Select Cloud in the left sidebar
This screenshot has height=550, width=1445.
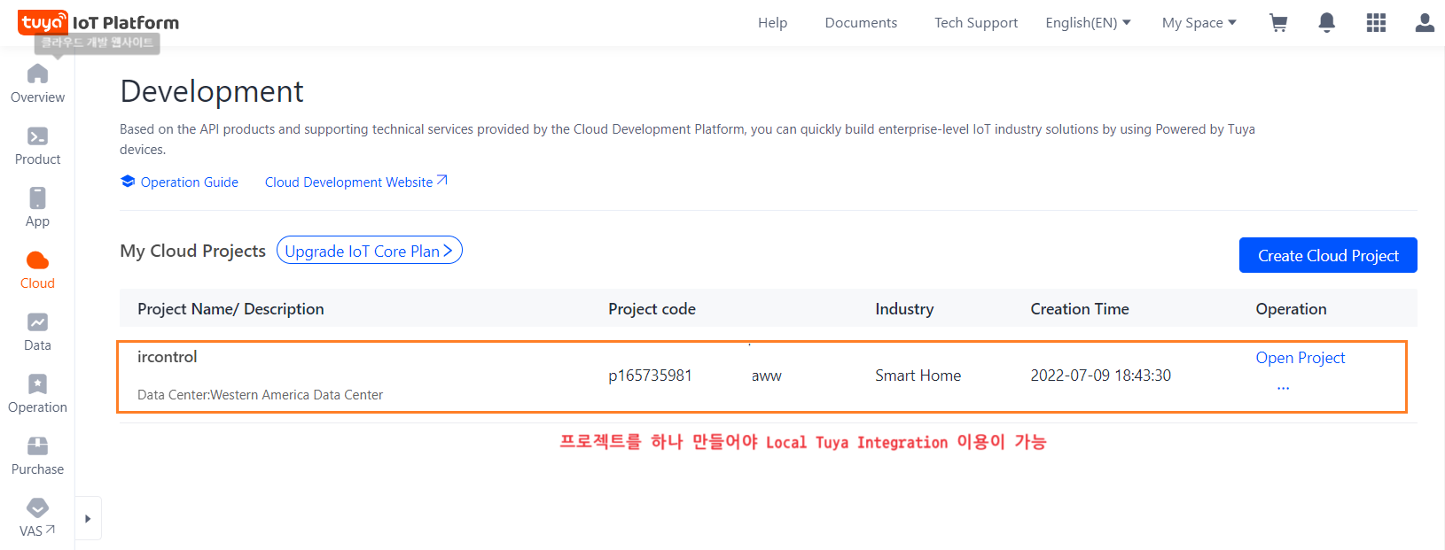tap(37, 271)
